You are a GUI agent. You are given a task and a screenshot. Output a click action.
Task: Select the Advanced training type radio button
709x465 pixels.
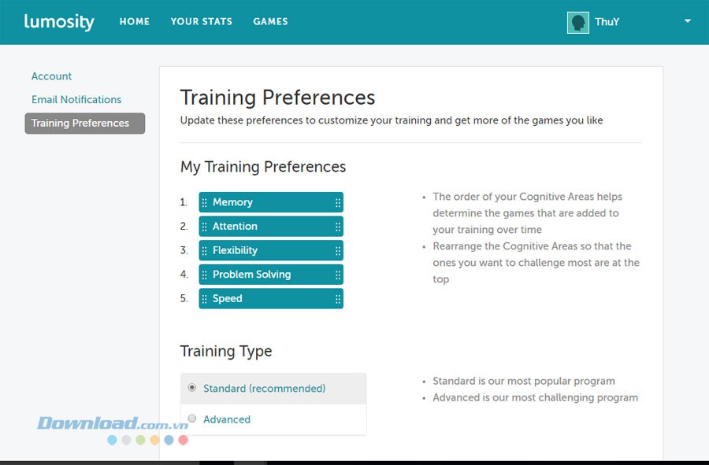(192, 419)
